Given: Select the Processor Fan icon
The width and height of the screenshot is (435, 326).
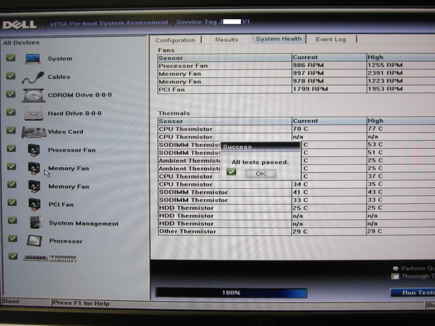Looking at the screenshot, I should pyautogui.click(x=34, y=150).
